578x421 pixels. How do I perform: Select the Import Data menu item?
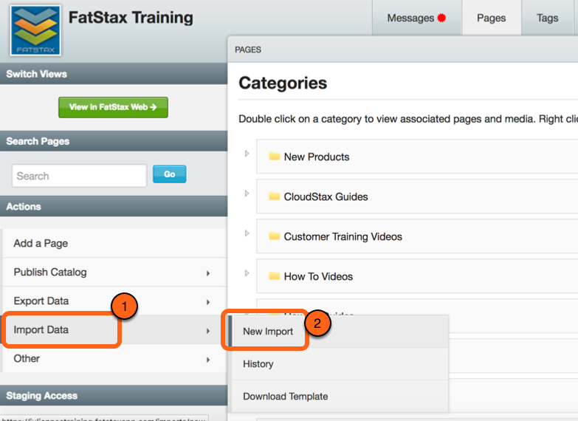tap(115, 329)
